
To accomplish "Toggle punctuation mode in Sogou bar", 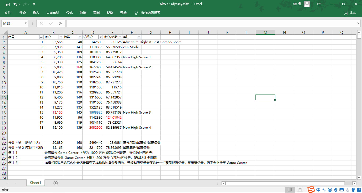I will click(324, 190).
